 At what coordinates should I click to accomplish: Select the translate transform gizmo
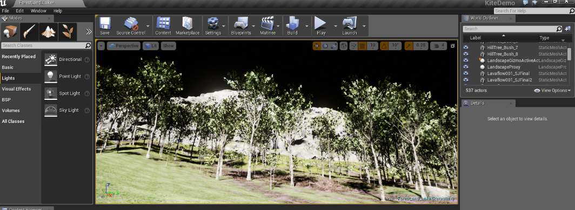(317, 46)
